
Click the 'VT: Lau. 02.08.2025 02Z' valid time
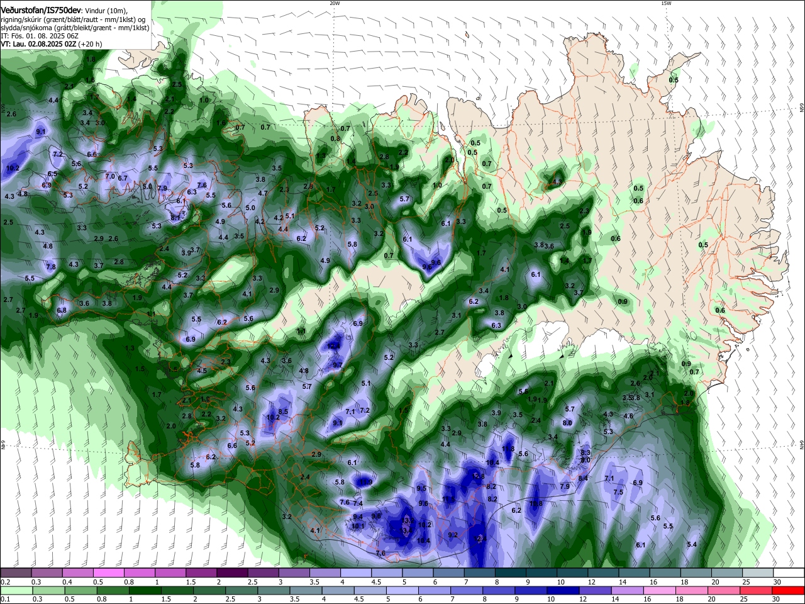tap(38, 45)
